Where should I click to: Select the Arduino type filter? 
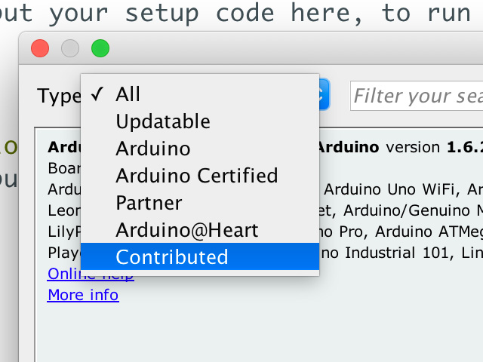(153, 149)
